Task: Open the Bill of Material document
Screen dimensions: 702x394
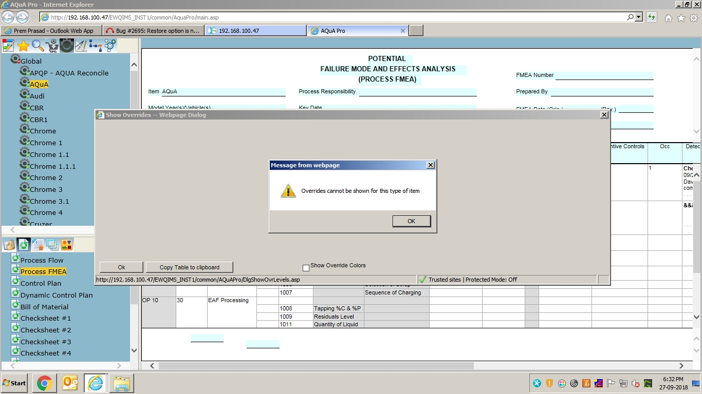Action: pyautogui.click(x=44, y=307)
